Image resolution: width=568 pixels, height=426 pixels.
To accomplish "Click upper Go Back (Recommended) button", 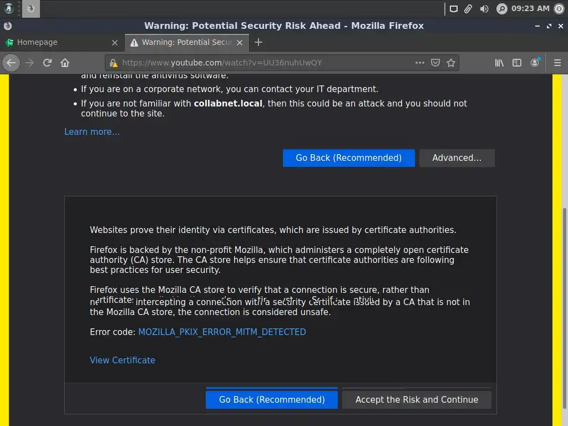I will [348, 158].
